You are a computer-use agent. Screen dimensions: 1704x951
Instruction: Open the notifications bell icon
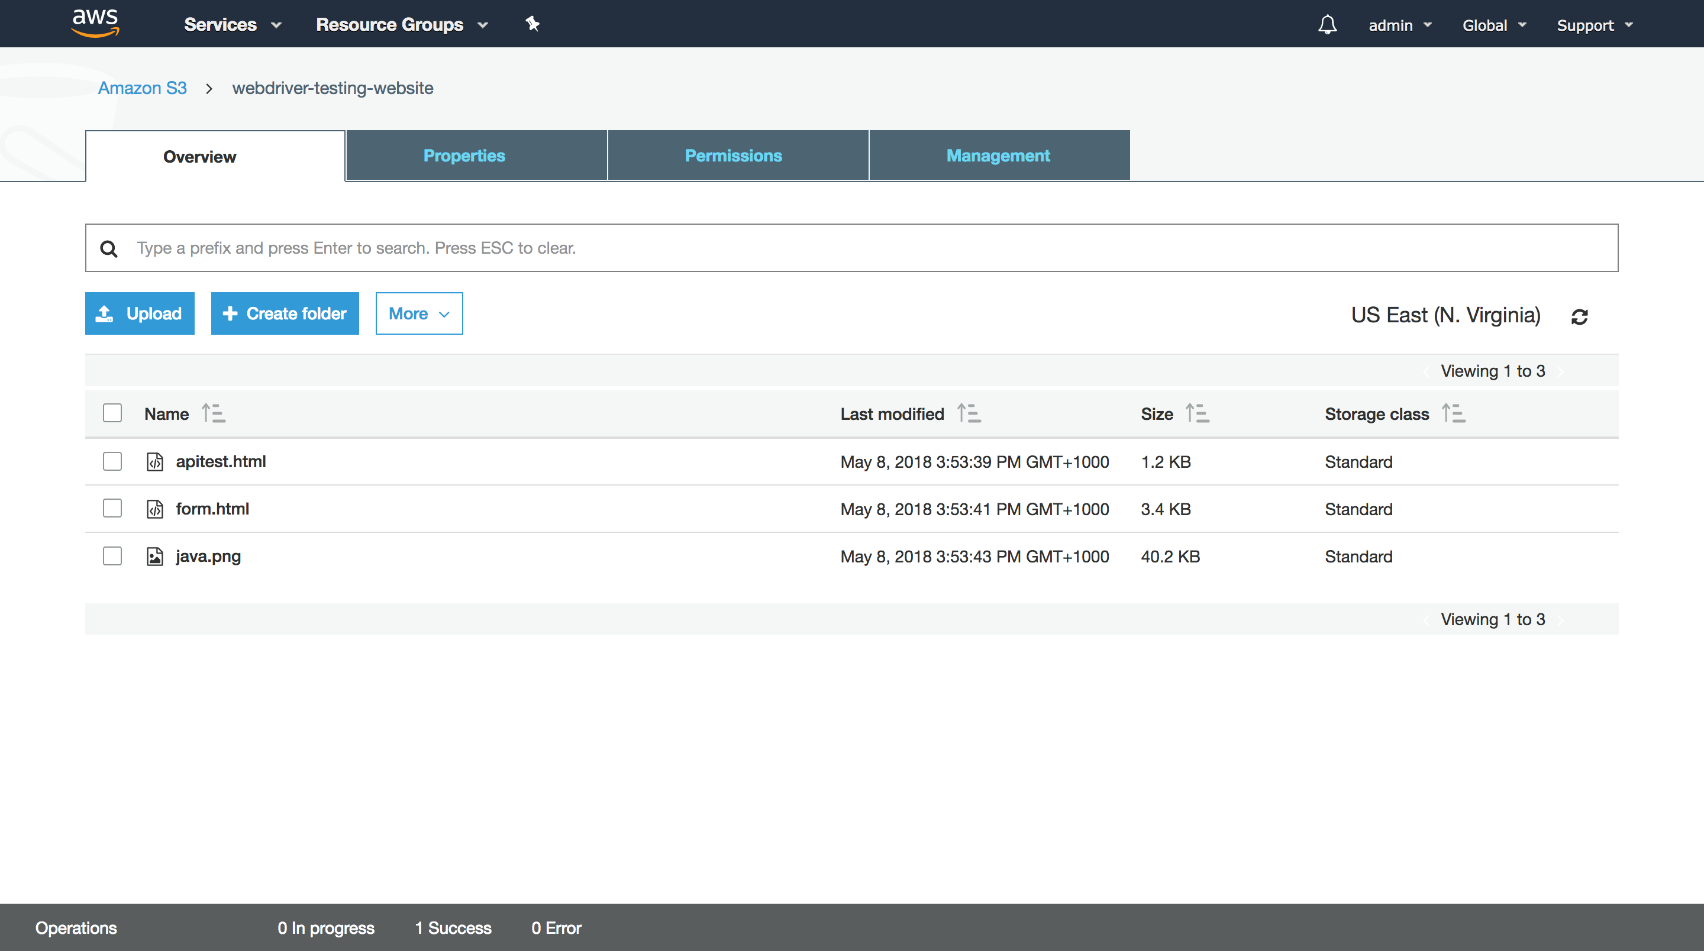pos(1327,24)
